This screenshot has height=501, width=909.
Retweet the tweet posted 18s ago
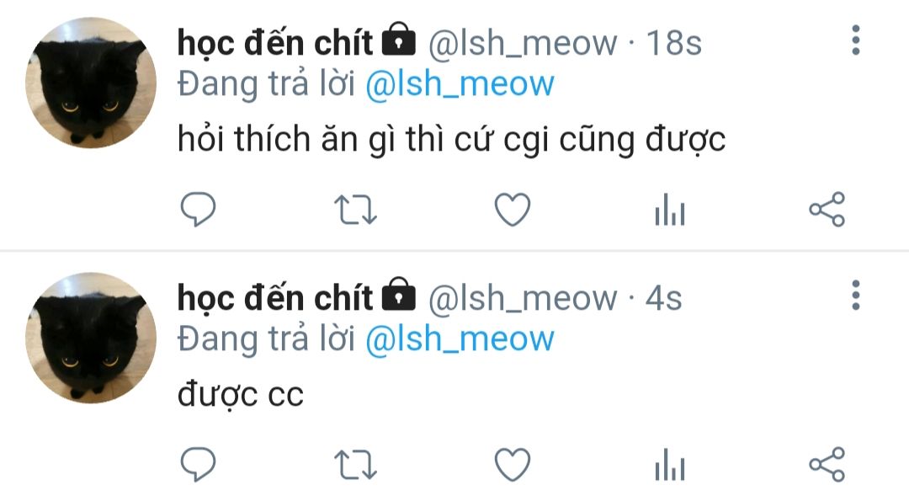pyautogui.click(x=355, y=210)
